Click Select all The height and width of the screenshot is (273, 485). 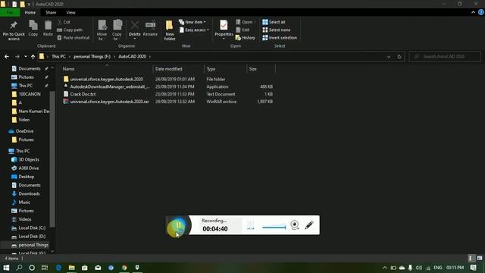tap(274, 22)
